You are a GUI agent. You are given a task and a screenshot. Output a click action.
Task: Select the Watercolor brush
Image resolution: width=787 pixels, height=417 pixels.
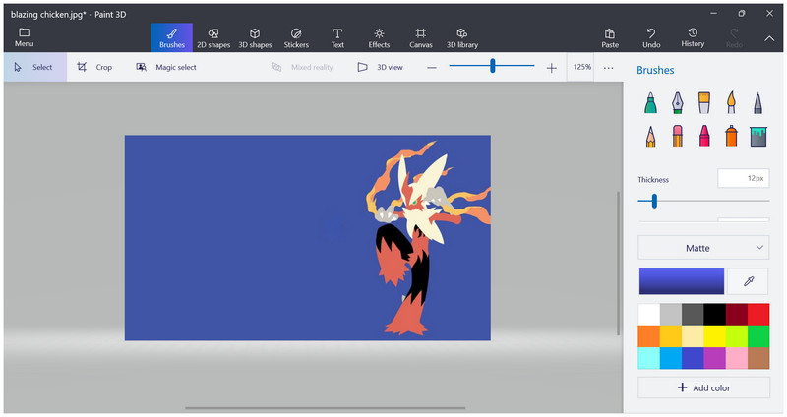coord(731,103)
